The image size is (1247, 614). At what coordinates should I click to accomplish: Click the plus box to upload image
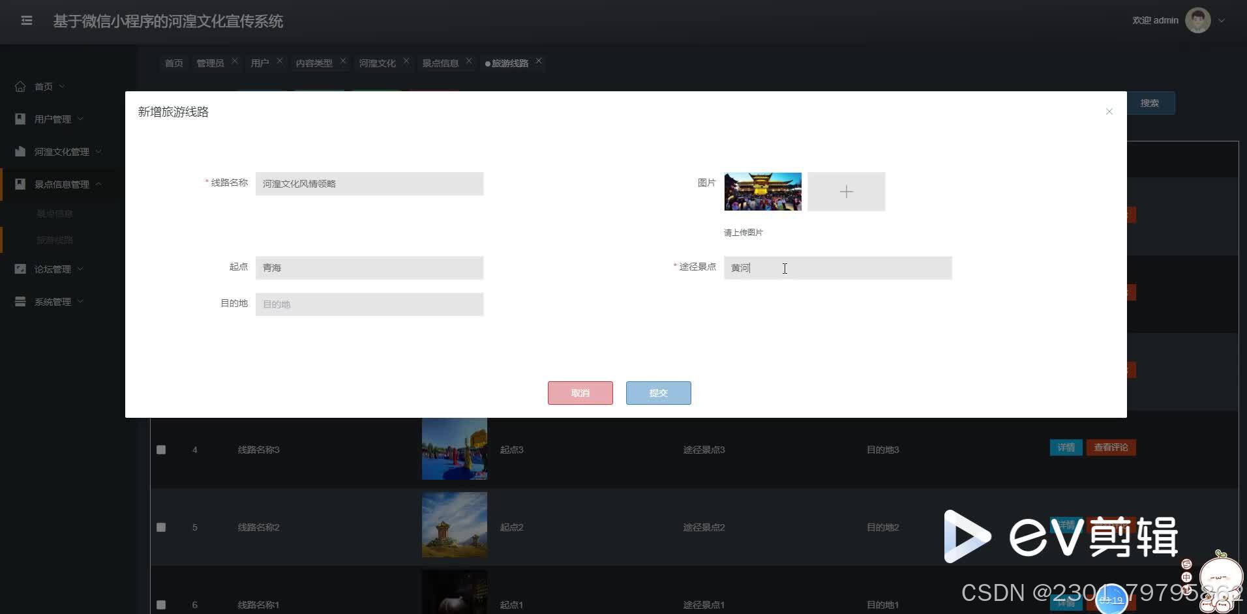846,192
